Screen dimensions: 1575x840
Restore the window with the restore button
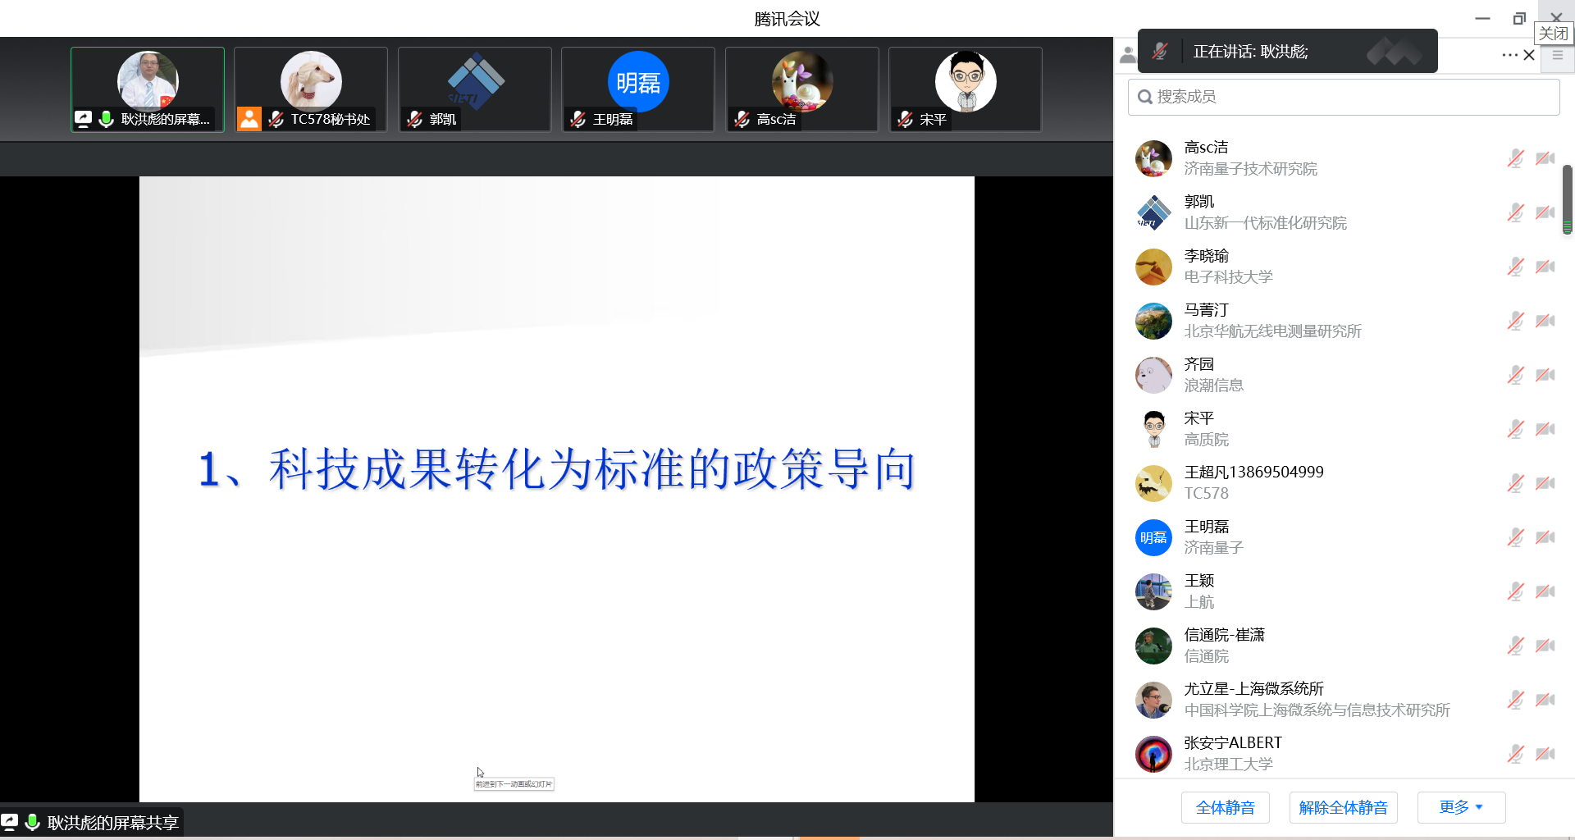[x=1519, y=18]
